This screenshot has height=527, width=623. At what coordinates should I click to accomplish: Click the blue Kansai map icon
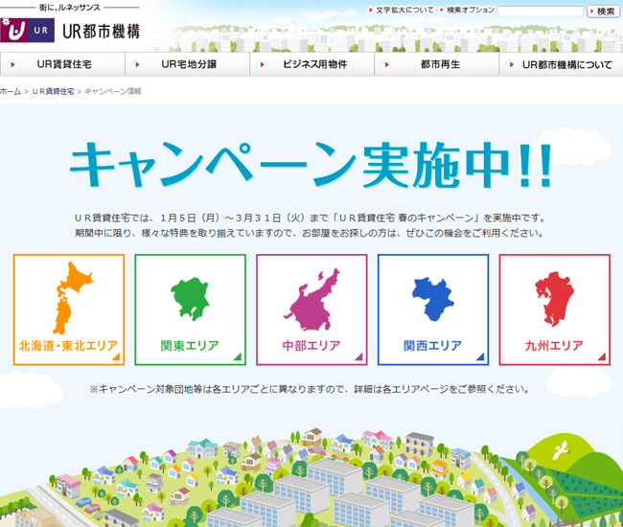[x=432, y=300]
